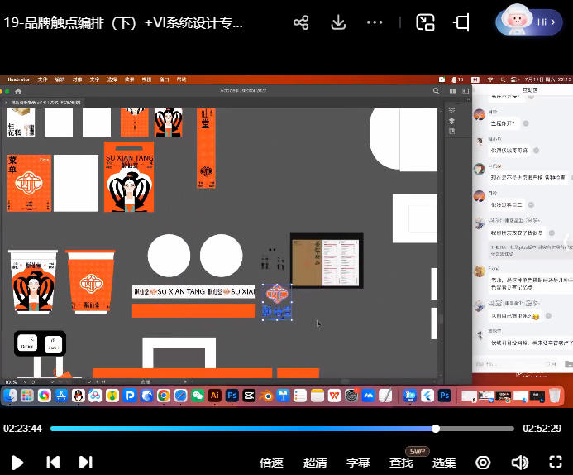
Task: Toggle 字幕 subtitles
Action: tap(358, 463)
